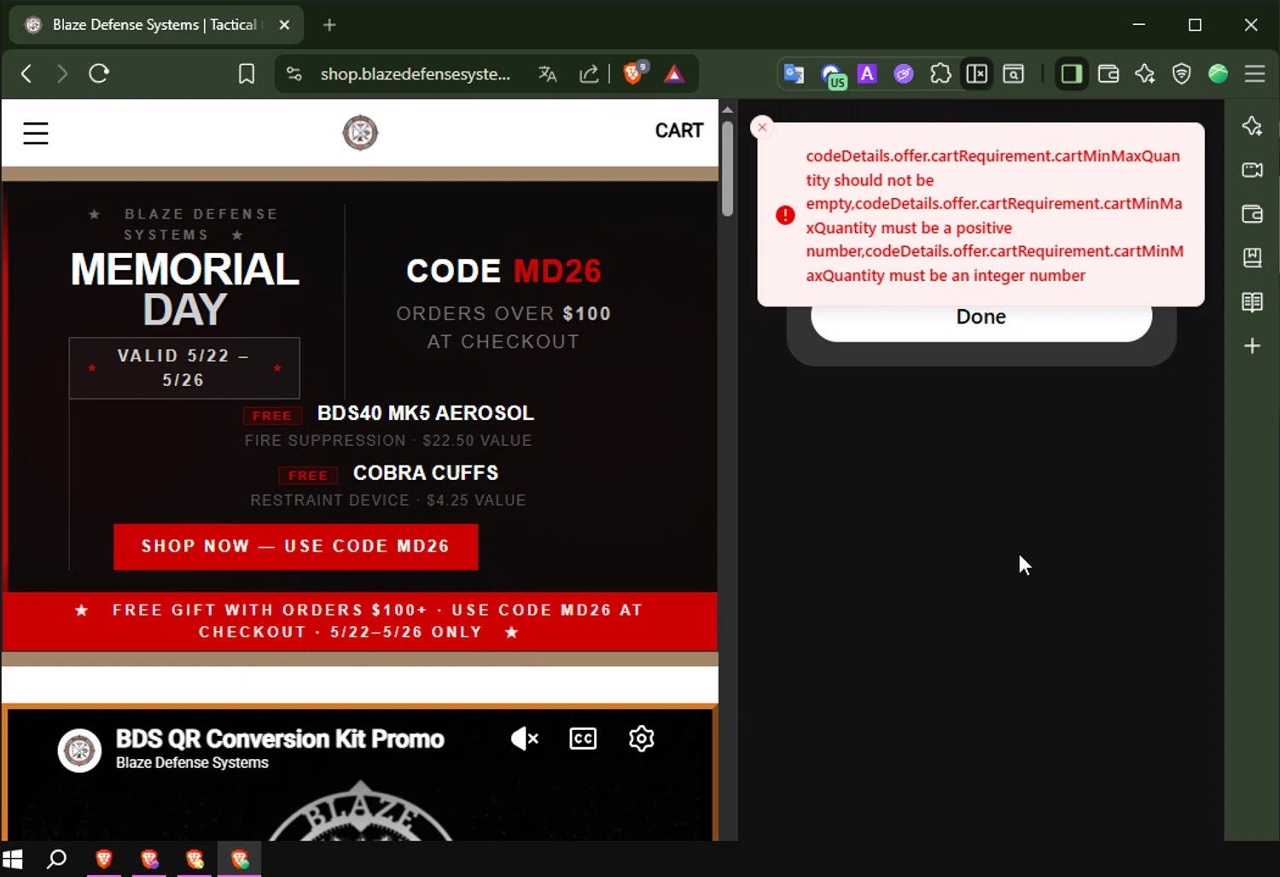
Task: Close the Blaze Defense Systems tab
Action: tap(284, 26)
